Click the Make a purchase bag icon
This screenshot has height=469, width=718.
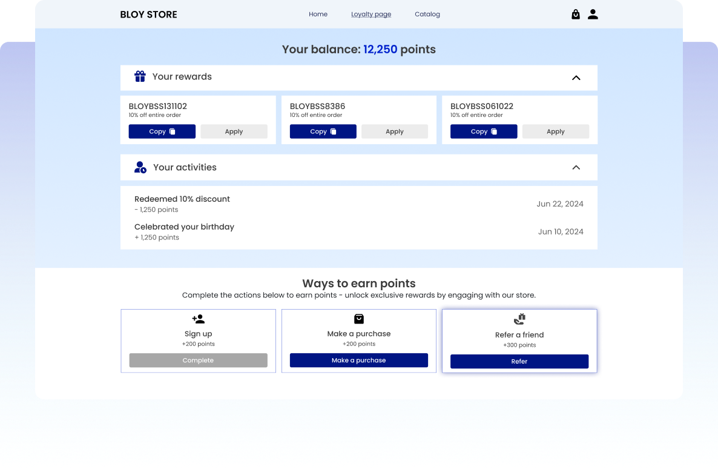359,319
